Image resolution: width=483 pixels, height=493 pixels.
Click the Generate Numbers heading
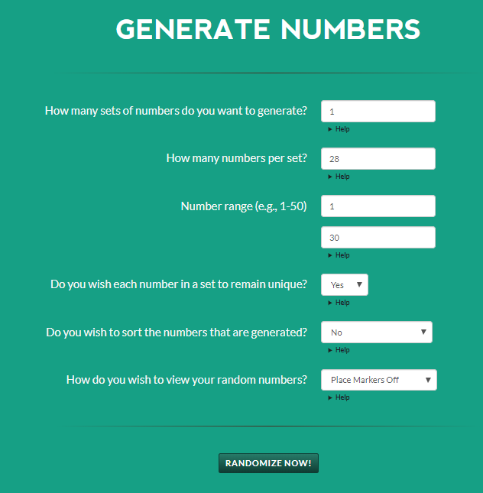267,29
